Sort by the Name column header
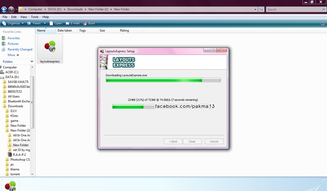Screen dimensions: 327x191 coord(45,31)
